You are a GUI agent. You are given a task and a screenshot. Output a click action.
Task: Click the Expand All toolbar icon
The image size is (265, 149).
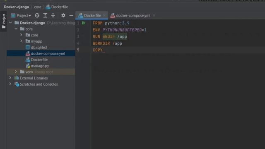[x=45, y=15]
